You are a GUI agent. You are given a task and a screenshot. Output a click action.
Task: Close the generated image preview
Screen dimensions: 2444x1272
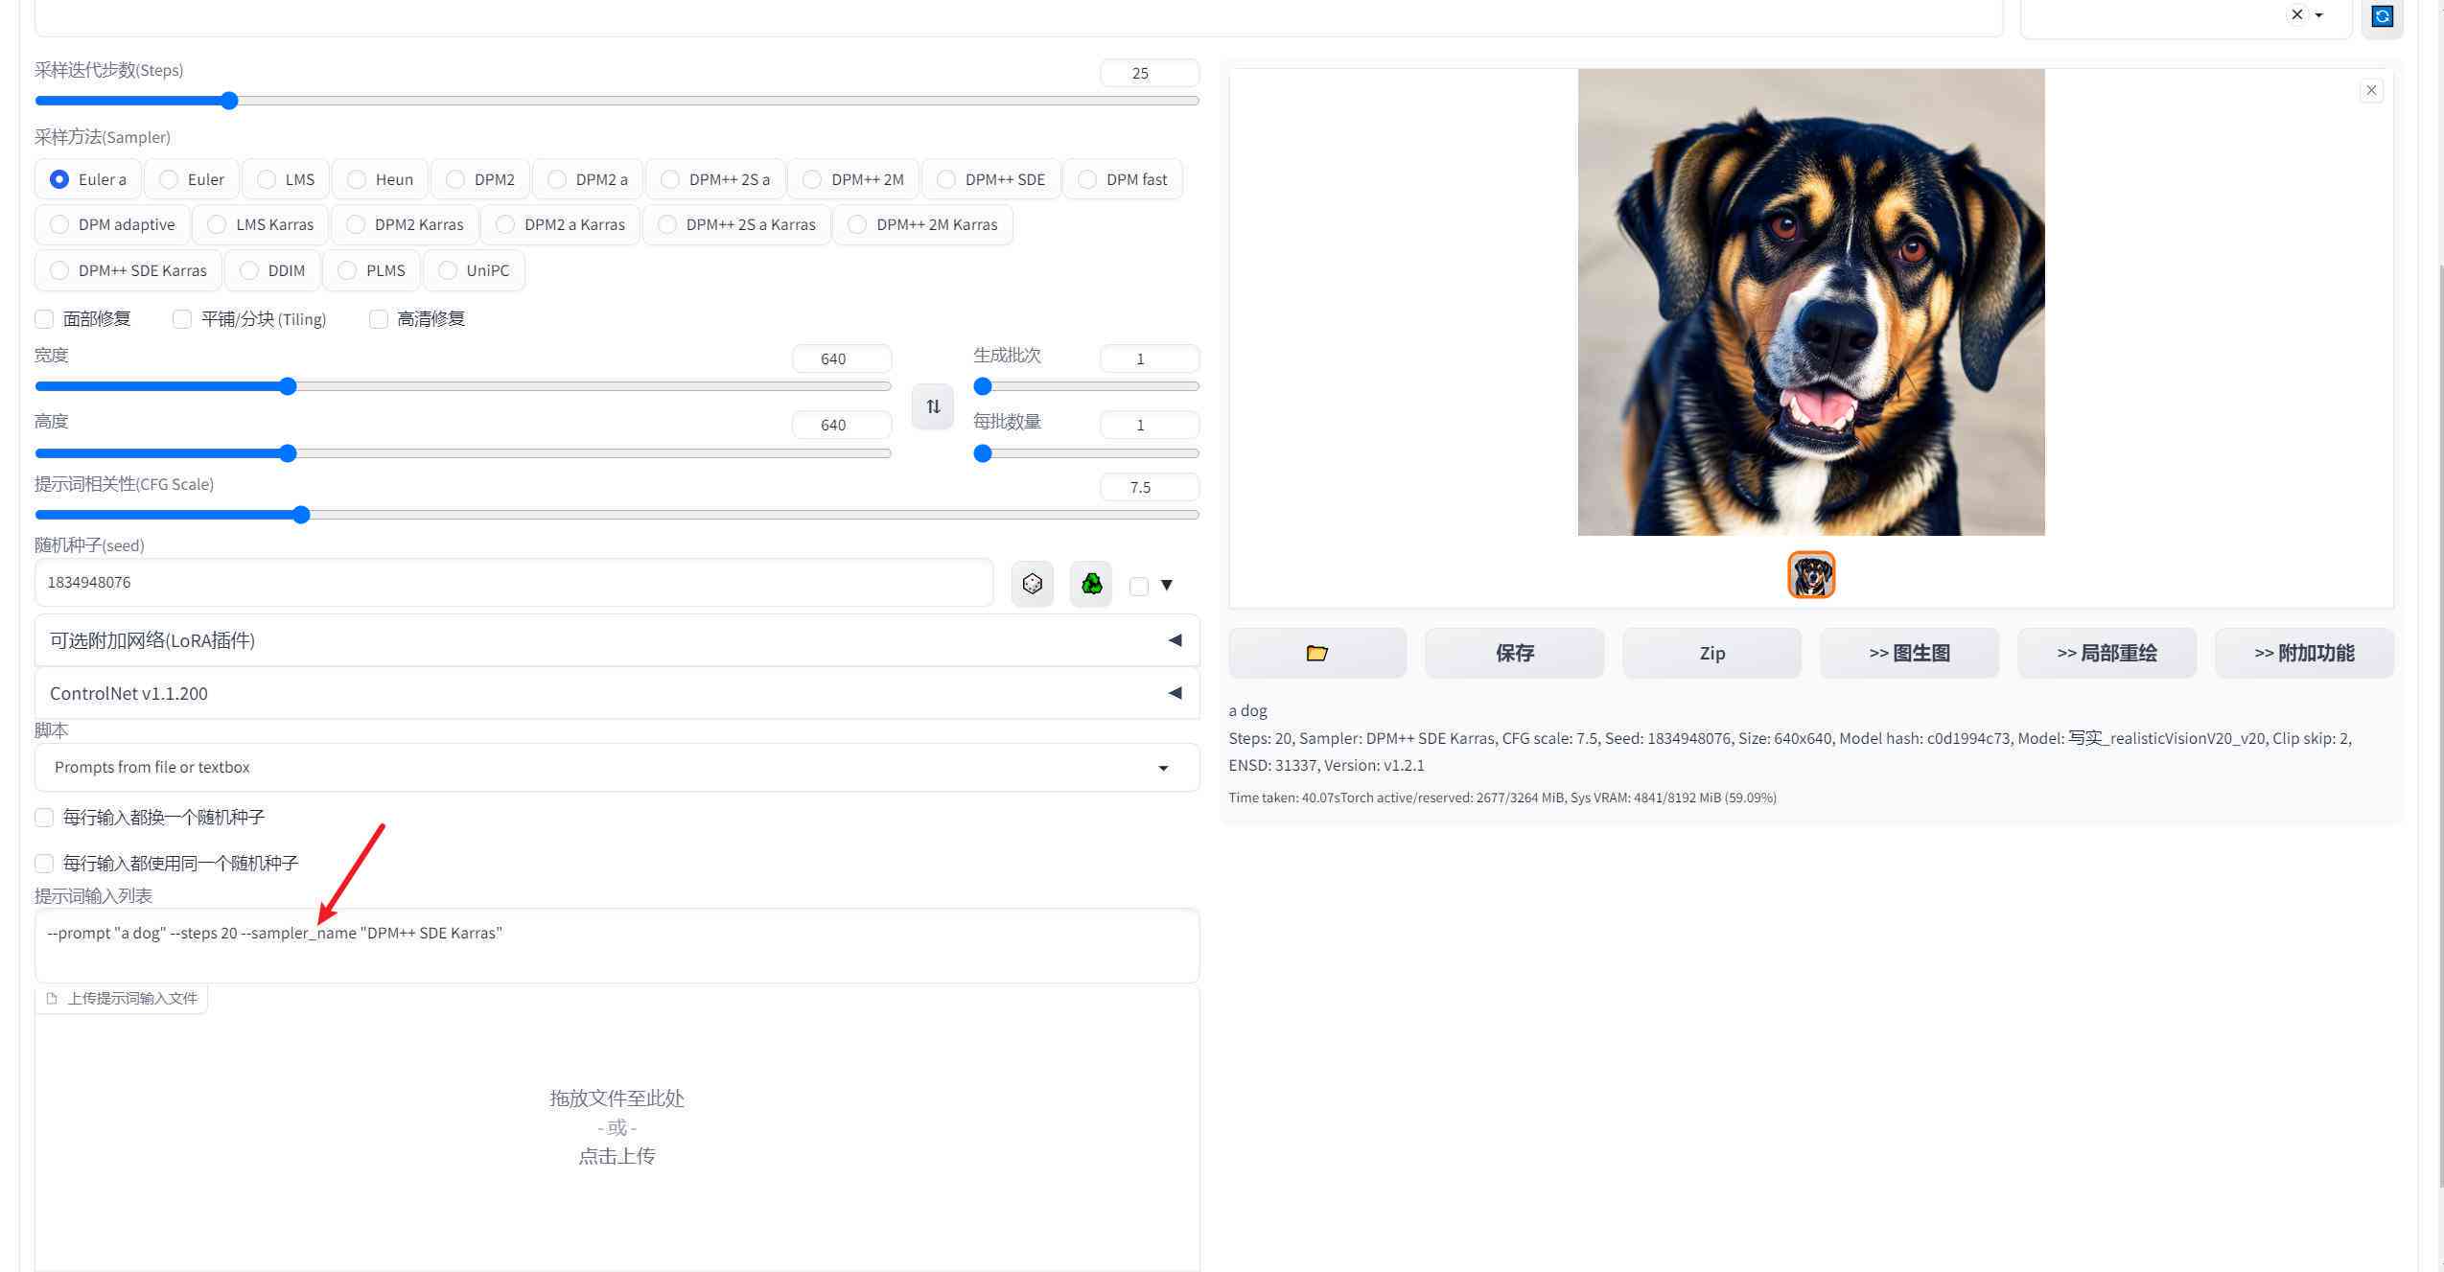2371,90
